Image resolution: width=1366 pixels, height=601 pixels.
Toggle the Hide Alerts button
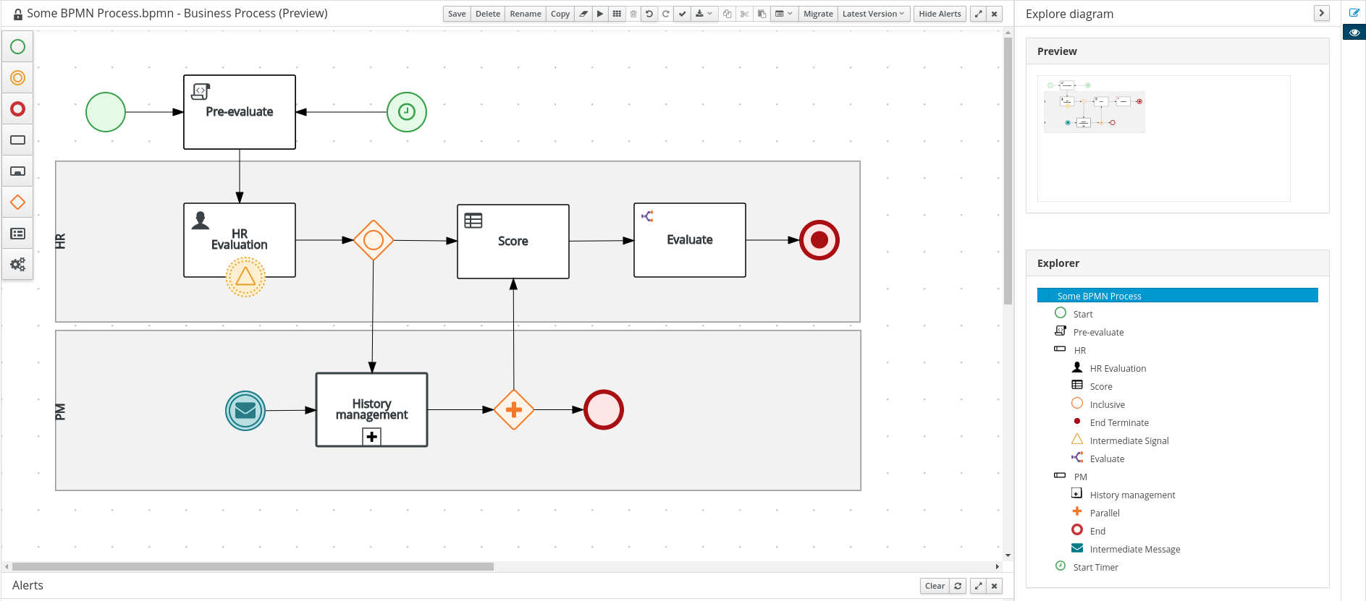pyautogui.click(x=939, y=14)
